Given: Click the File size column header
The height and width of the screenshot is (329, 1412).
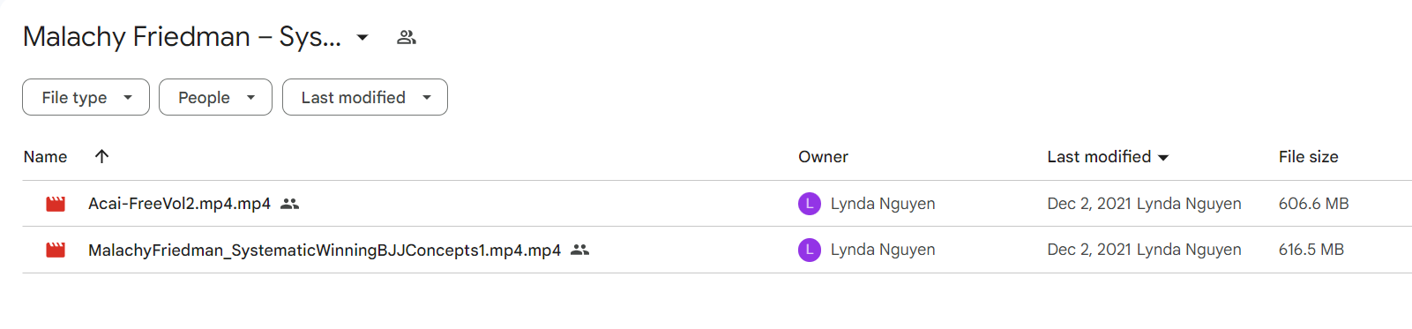Looking at the screenshot, I should (x=1308, y=157).
